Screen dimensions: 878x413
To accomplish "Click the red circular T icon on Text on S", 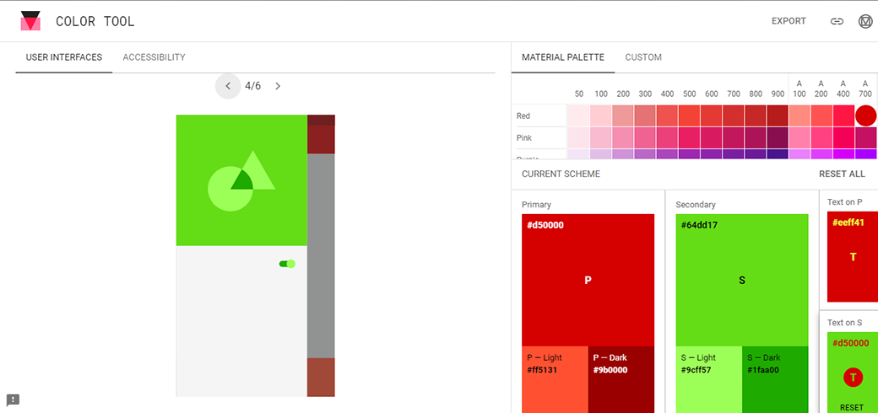I will (x=853, y=377).
